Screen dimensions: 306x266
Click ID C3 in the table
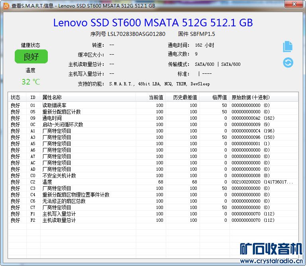point(33,188)
